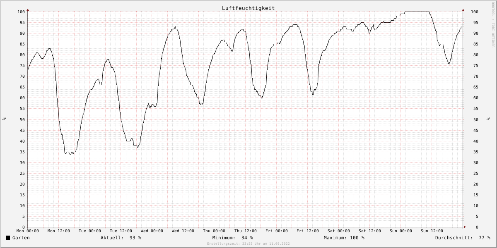Click the Mon 00:00 time axis label

point(28,231)
